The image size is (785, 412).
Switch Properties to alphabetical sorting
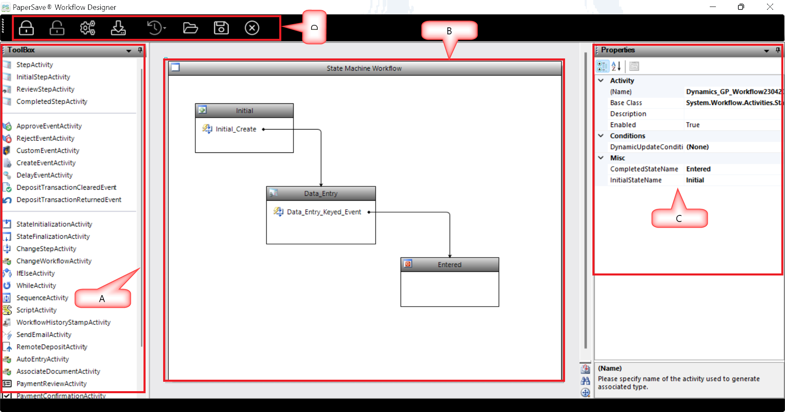click(616, 66)
